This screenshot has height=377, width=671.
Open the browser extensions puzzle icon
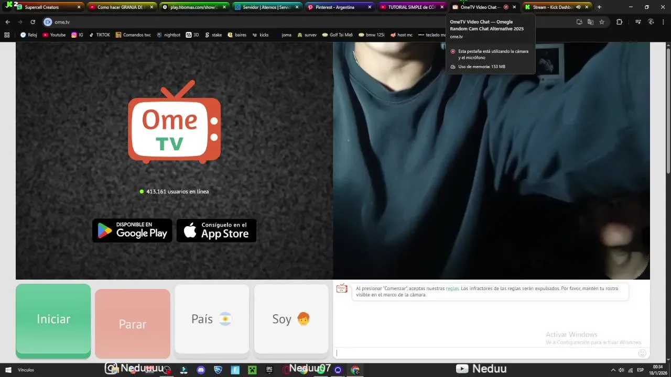tap(619, 22)
